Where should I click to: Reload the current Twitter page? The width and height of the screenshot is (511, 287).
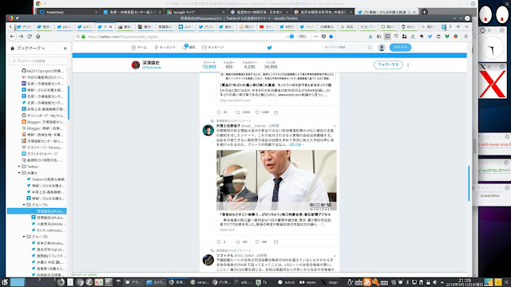[30, 37]
